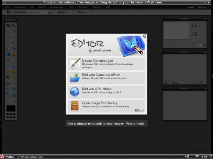The height and width of the screenshot is (159, 213).
Task: Select the rectangular Marquee tool
Action: coord(8,31)
